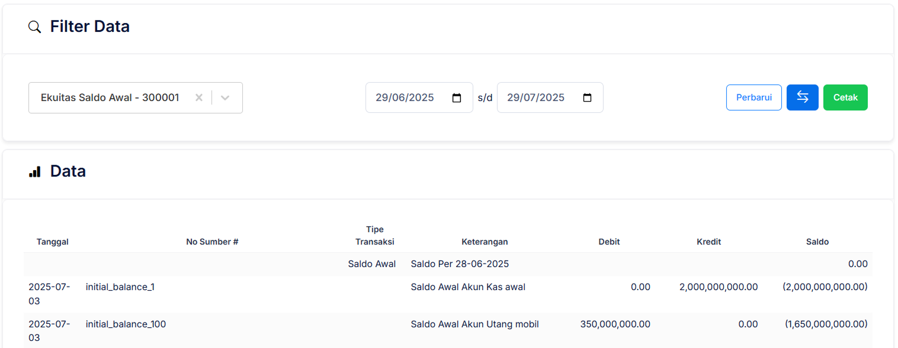The width and height of the screenshot is (898, 348).
Task: Click the Tanggal column header
Action: coord(53,242)
